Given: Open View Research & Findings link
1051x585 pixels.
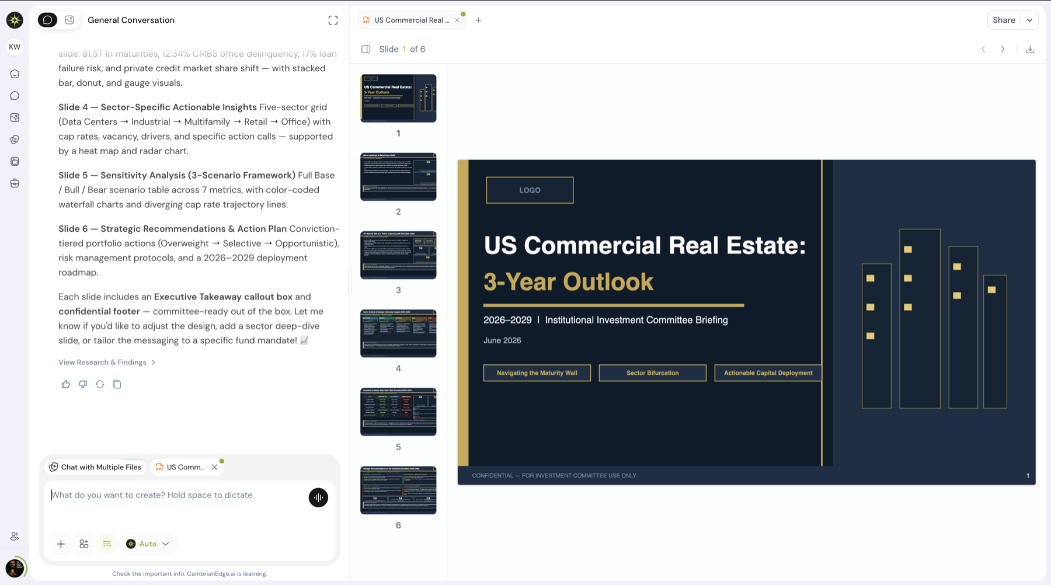Looking at the screenshot, I should coord(107,363).
